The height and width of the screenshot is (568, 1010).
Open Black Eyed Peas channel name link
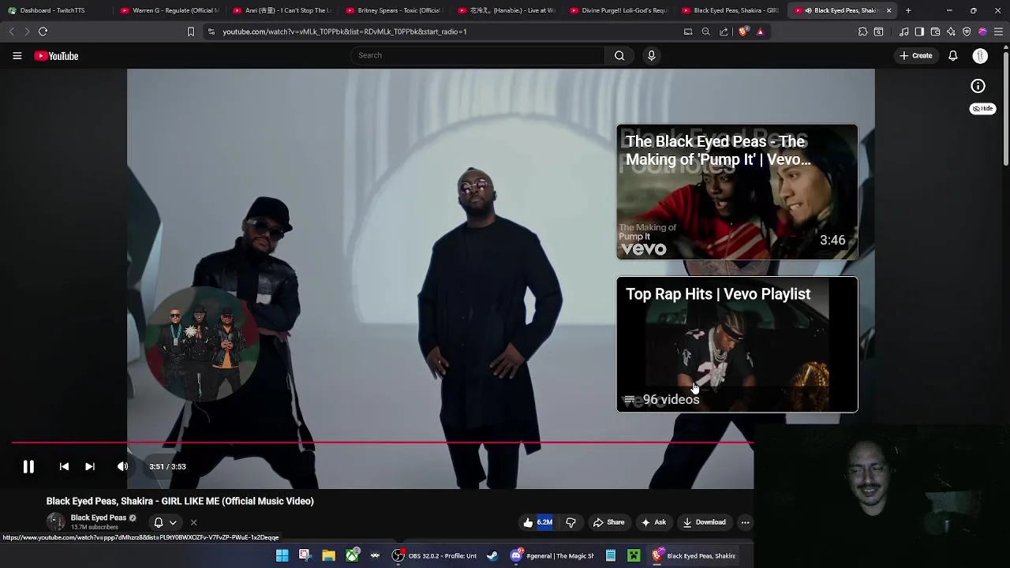pos(99,518)
